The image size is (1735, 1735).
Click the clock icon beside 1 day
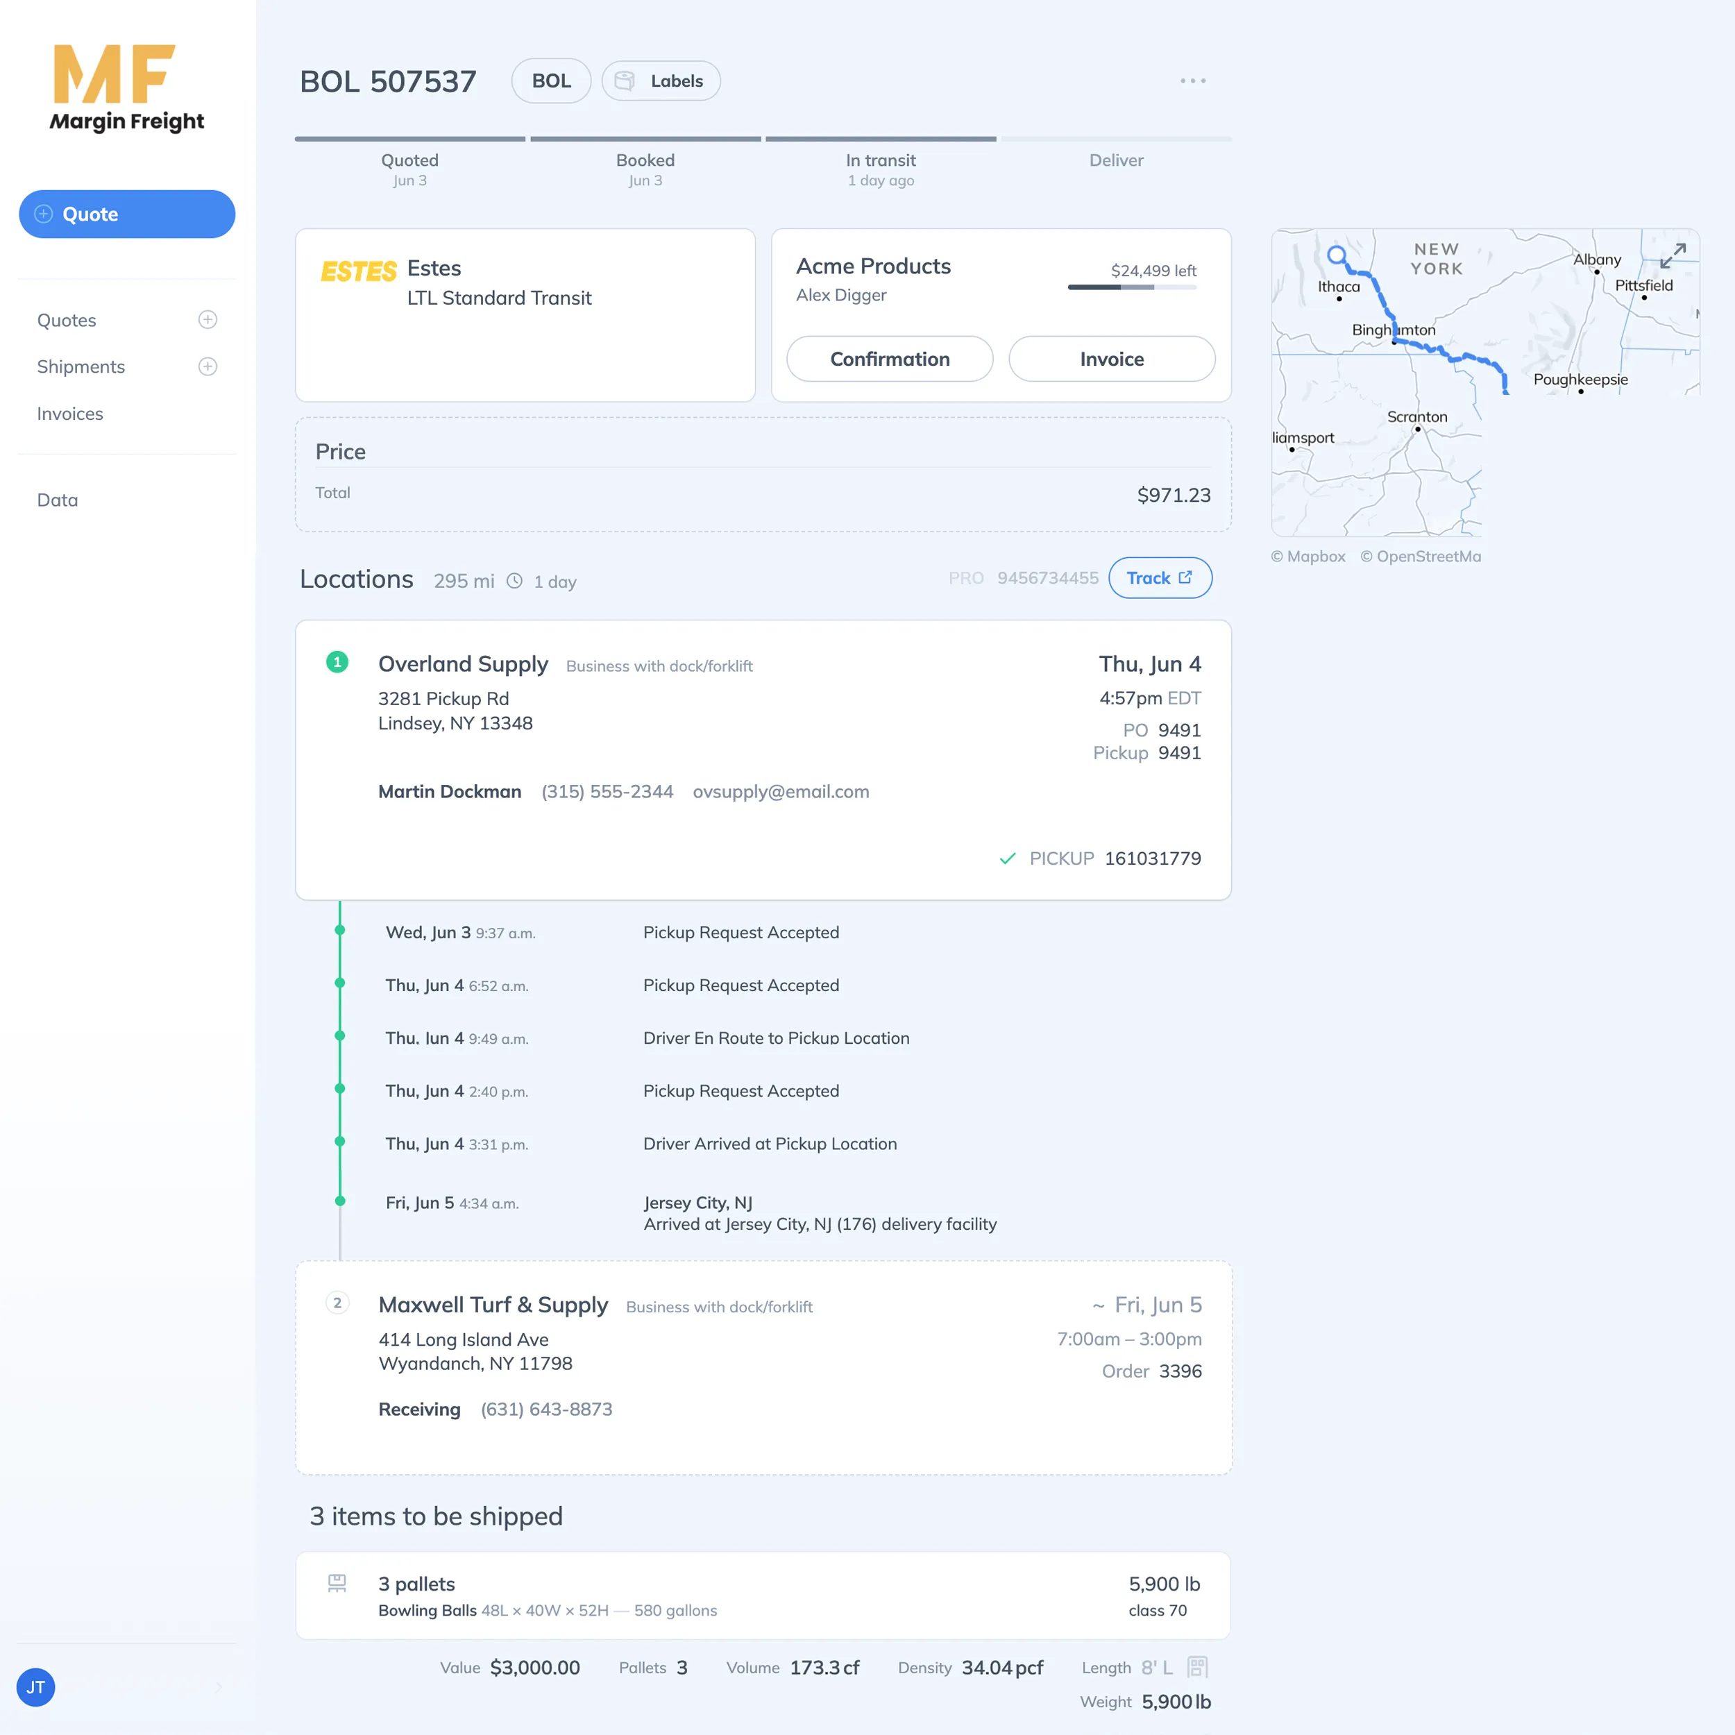click(514, 581)
